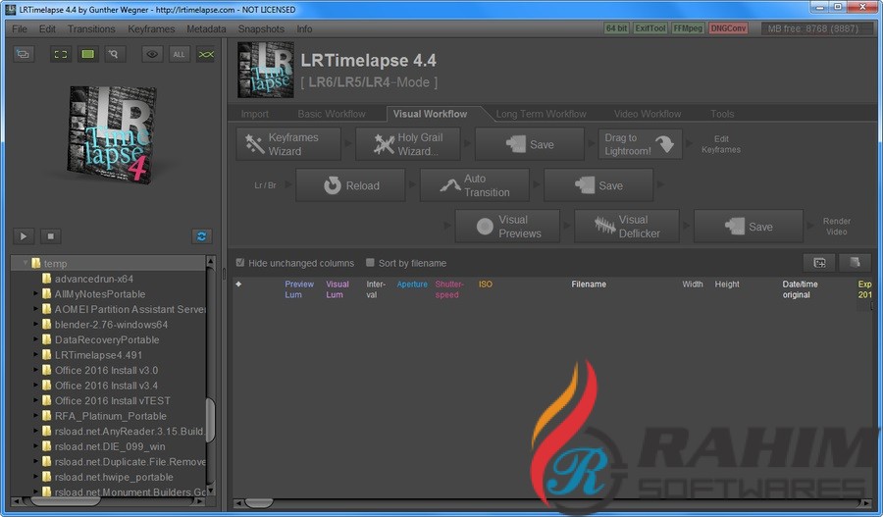Click Save next to Auto Transition
Screen dimensions: 883x517
[x=598, y=185]
